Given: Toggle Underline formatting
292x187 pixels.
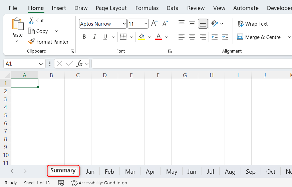Looking at the screenshot, I should point(105,37).
